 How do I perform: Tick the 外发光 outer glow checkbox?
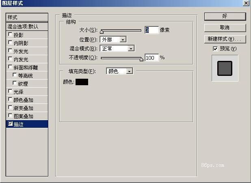pos(10,51)
